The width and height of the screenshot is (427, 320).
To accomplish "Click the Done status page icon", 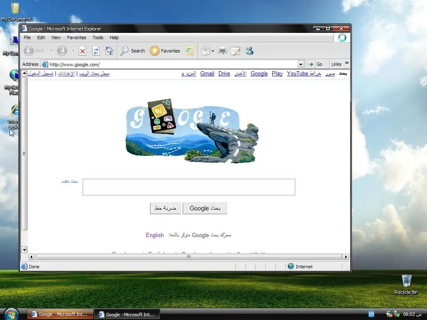I will click(24, 266).
